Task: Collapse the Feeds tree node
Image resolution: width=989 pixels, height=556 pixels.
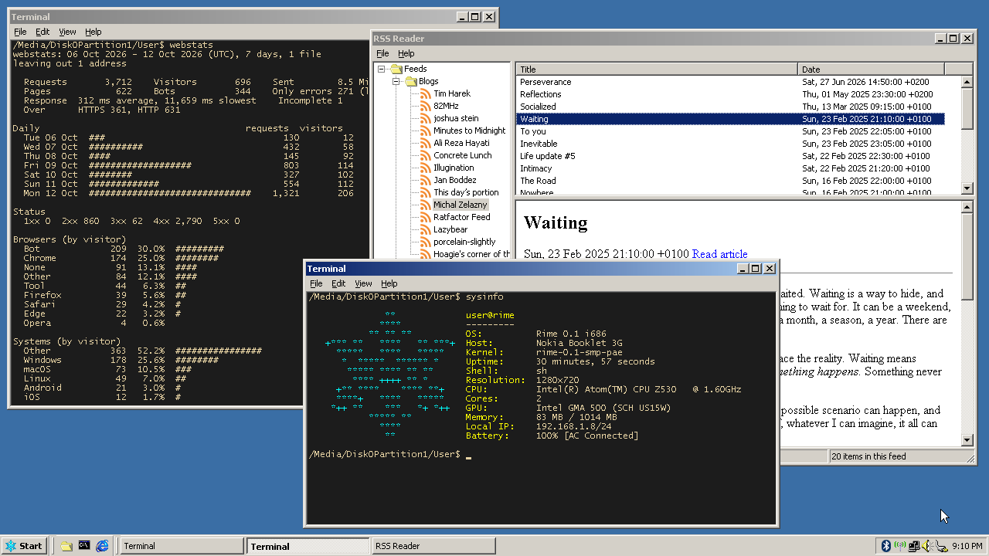Action: (382, 69)
